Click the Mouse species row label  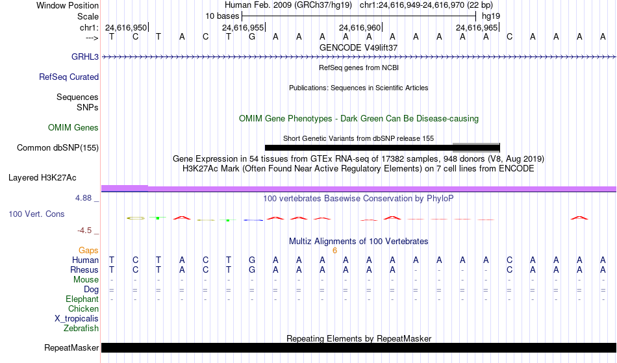coord(86,280)
